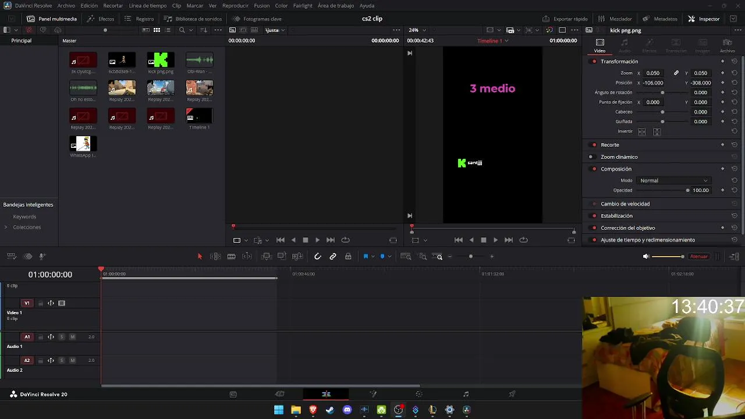Add a blue flag to the timeline
745x419 pixels.
pos(366,256)
